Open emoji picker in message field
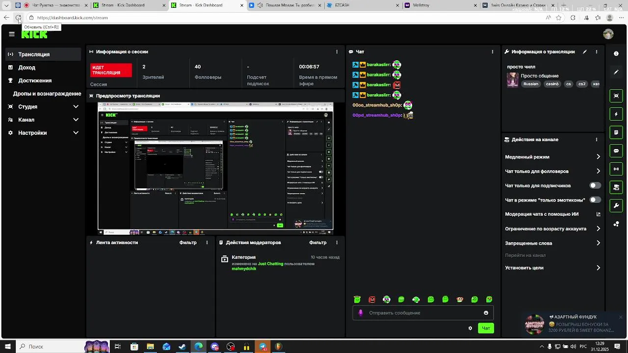628x353 pixels. (x=486, y=313)
